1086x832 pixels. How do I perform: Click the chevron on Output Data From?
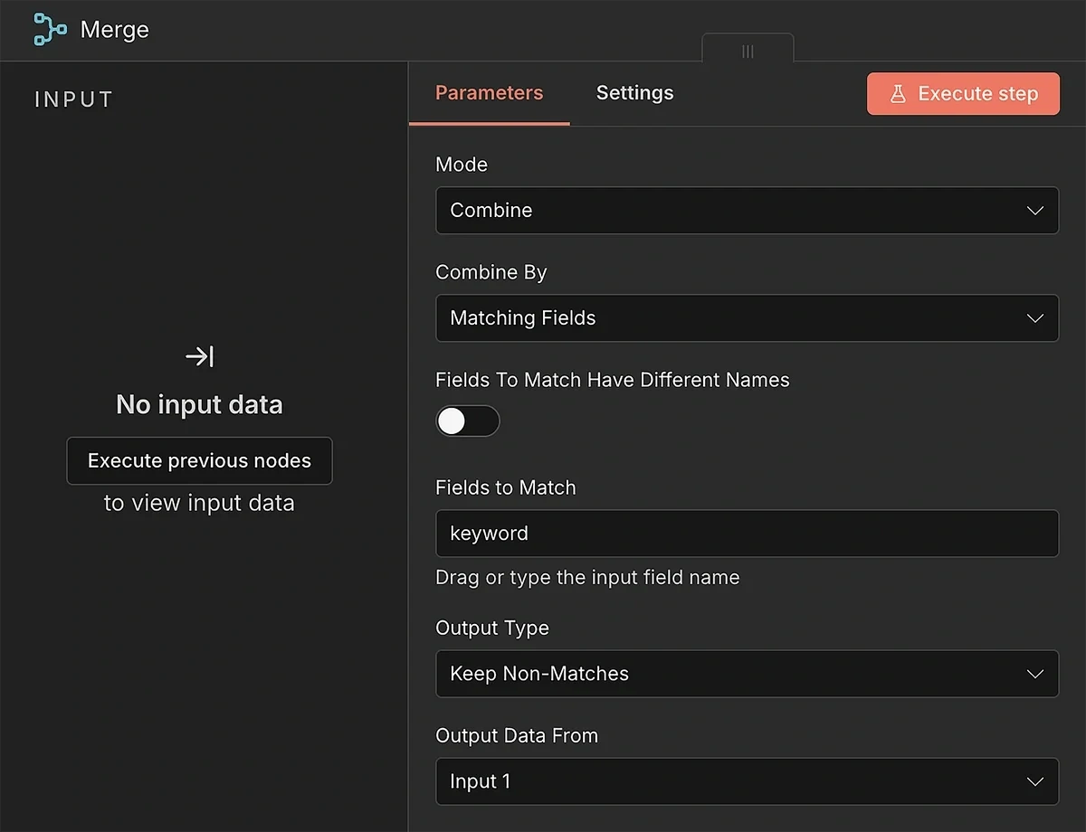click(1035, 781)
